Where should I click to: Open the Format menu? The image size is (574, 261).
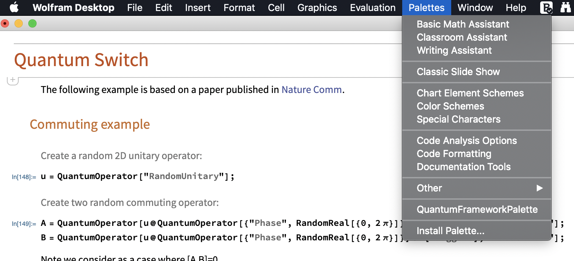click(x=239, y=8)
